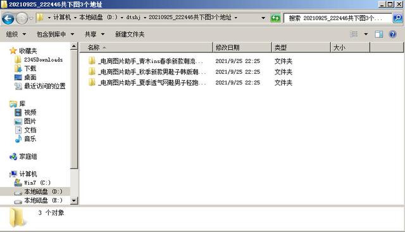Select 计算机 in address breadcrumb

click(x=62, y=18)
